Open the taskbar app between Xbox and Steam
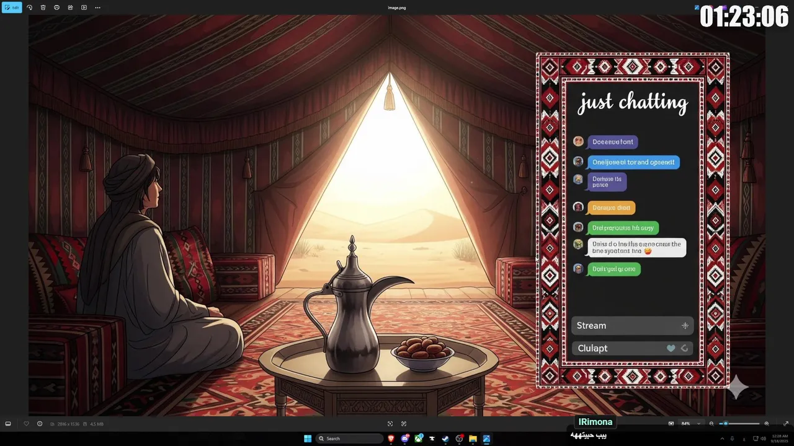The width and height of the screenshot is (794, 446). 432,439
